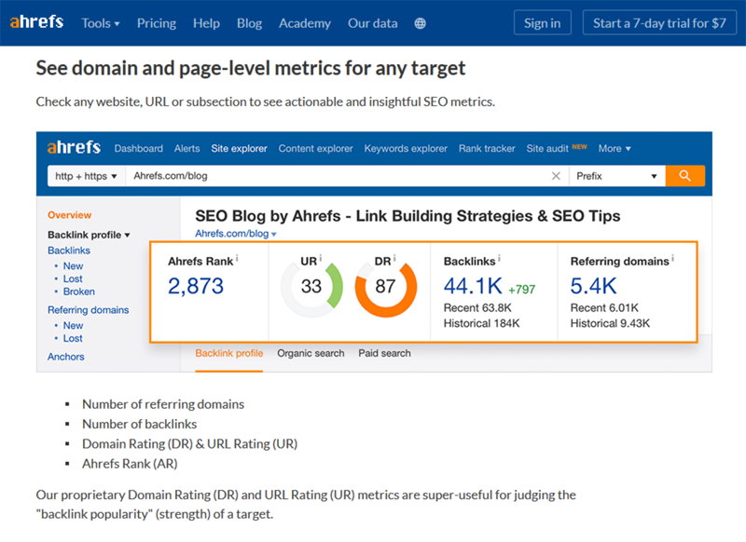Image resolution: width=746 pixels, height=542 pixels.
Task: Click the ahrefs logo in top navigation
Action: click(36, 21)
